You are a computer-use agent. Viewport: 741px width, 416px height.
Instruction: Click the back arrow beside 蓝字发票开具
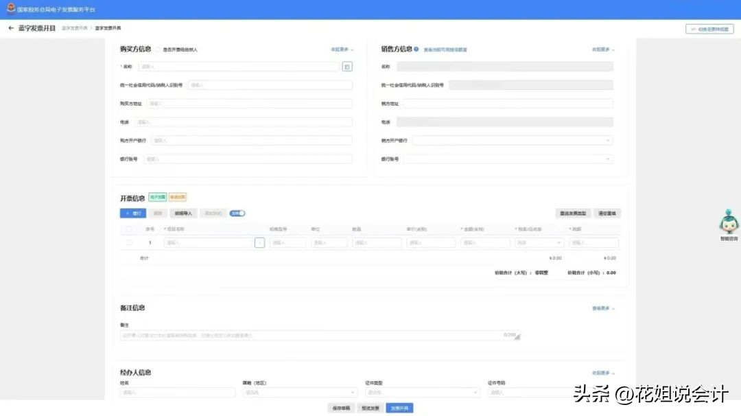[11, 28]
